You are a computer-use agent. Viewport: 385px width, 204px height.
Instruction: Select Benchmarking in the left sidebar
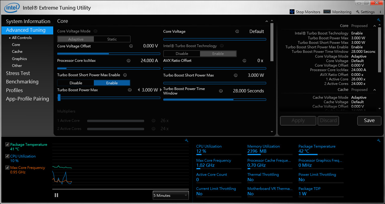[22, 82]
